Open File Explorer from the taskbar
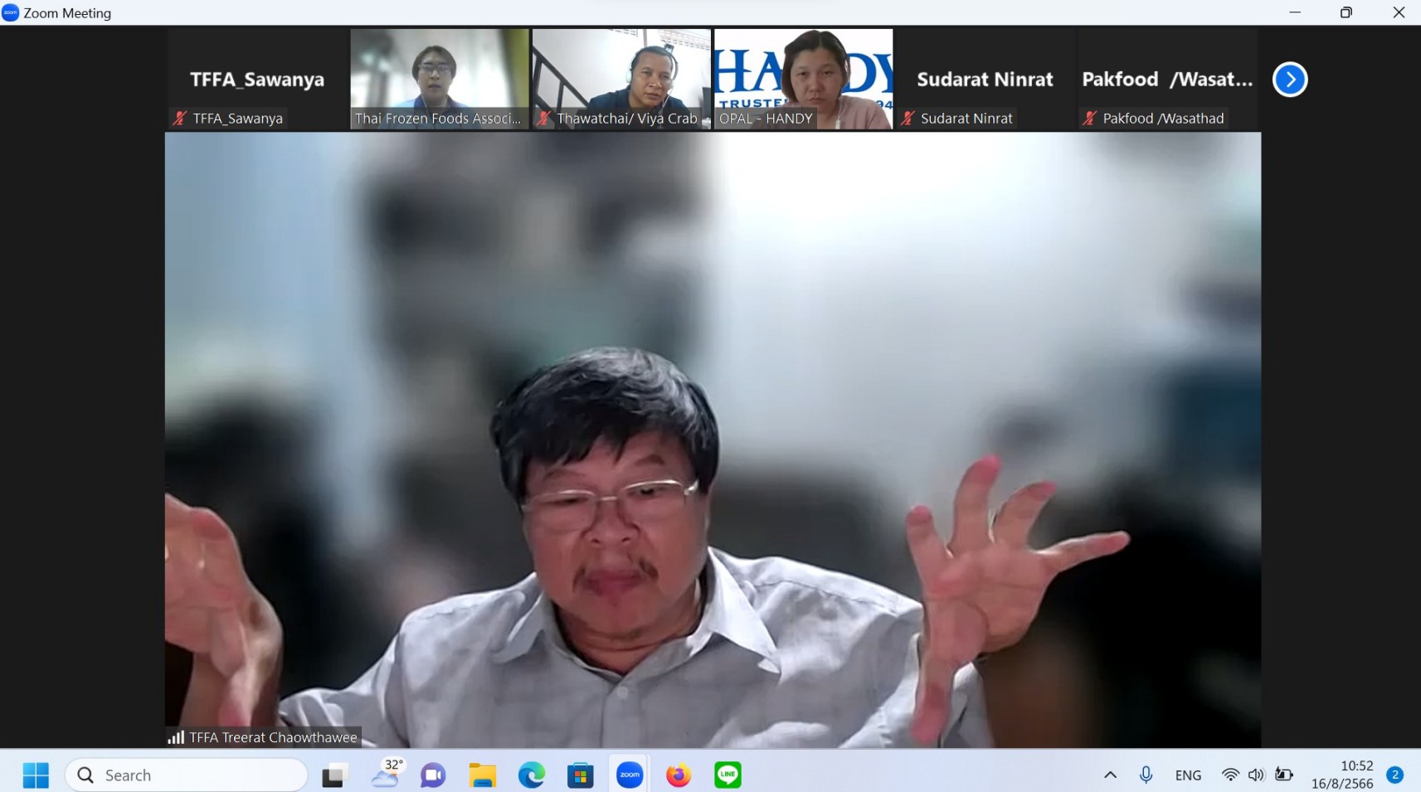The height and width of the screenshot is (792, 1421). coord(482,775)
